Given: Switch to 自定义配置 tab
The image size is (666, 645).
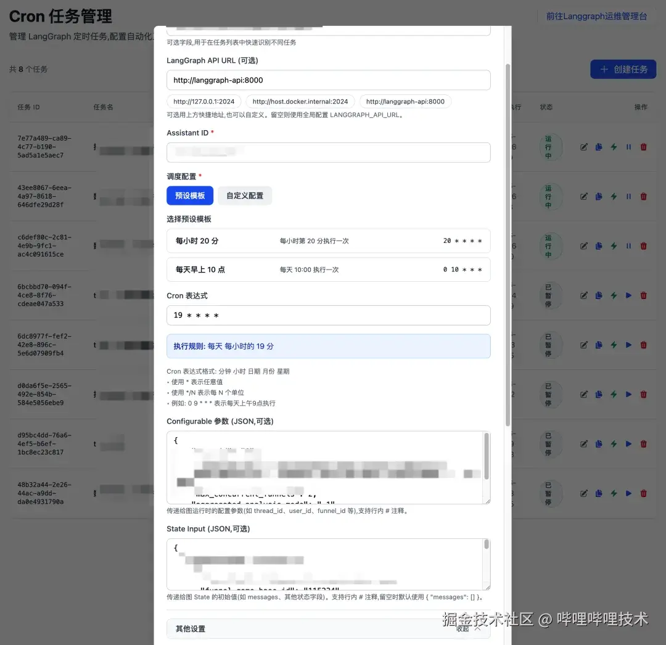Looking at the screenshot, I should 245,195.
